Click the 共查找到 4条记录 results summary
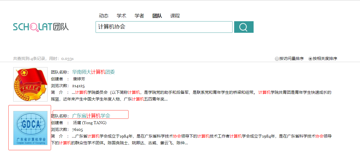The image size is (360, 151). pos(43,59)
